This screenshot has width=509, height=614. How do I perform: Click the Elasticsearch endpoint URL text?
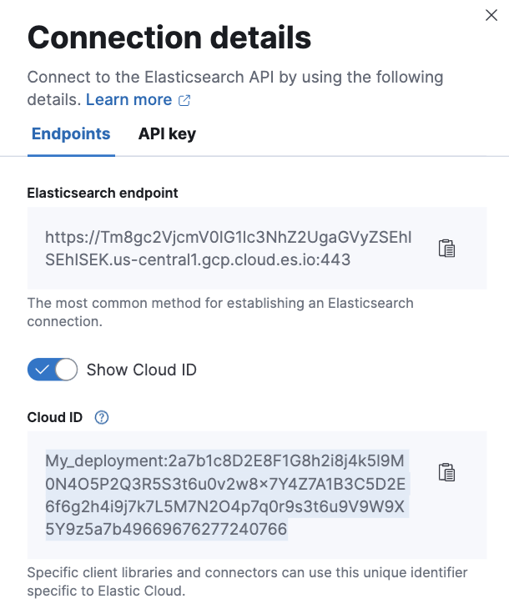point(229,249)
